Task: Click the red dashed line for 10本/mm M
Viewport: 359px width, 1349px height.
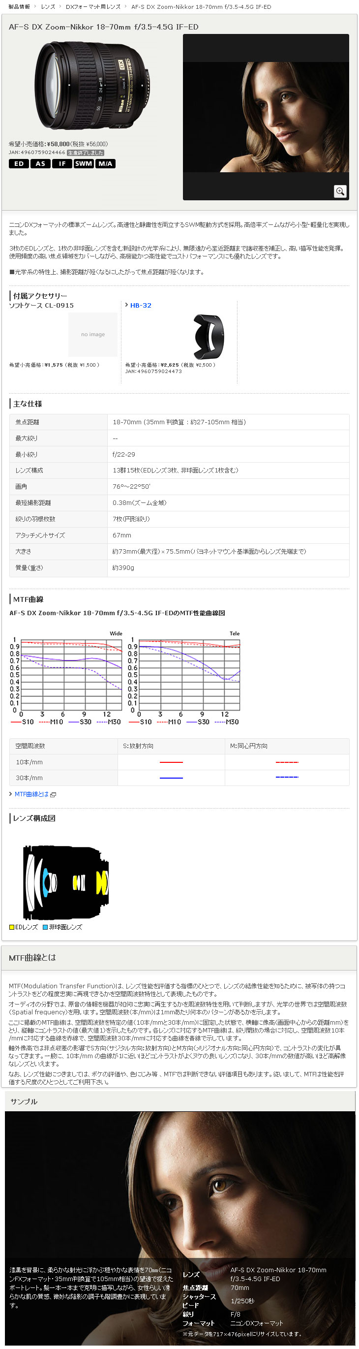Action: pyautogui.click(x=287, y=762)
